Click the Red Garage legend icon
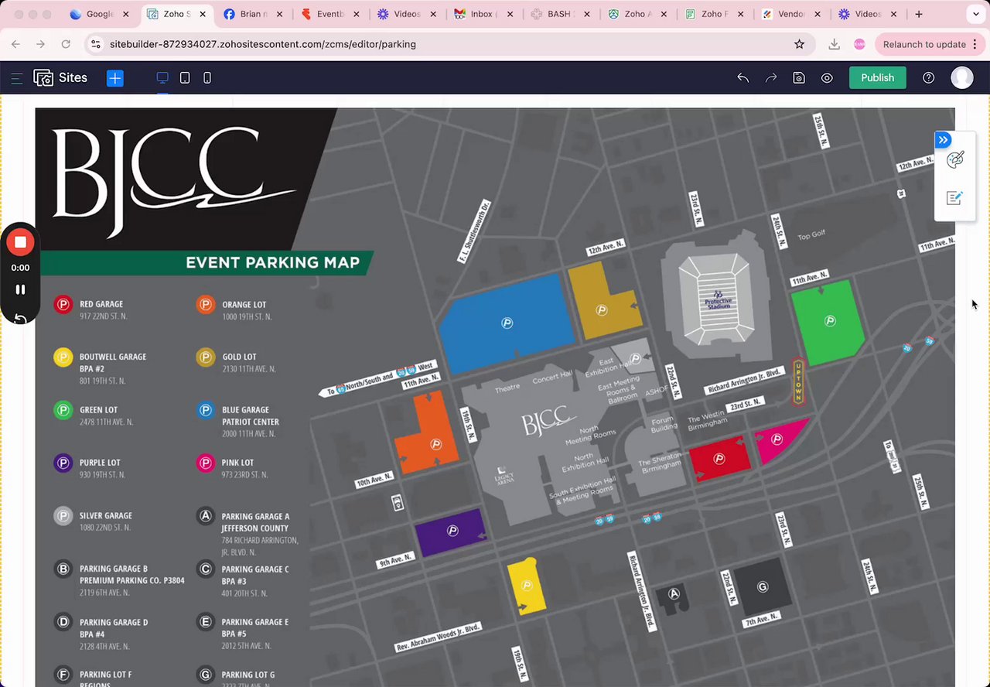The height and width of the screenshot is (687, 990). pos(63,304)
